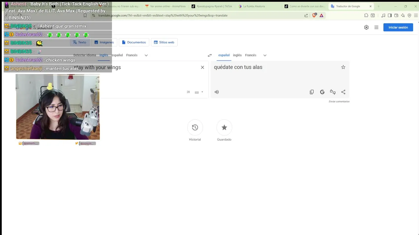
Task: Select Francés as the target language
Action: point(251,55)
